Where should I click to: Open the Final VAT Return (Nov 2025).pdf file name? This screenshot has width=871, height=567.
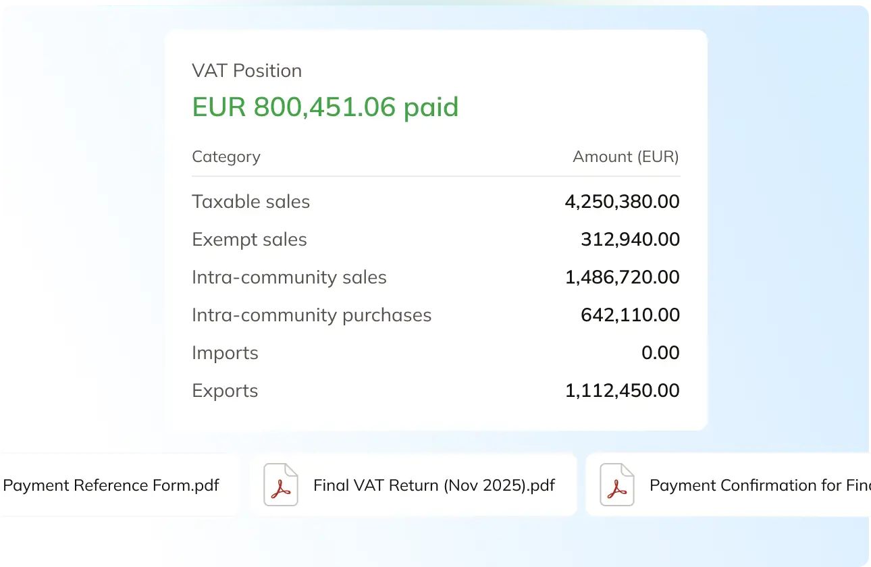pos(434,485)
